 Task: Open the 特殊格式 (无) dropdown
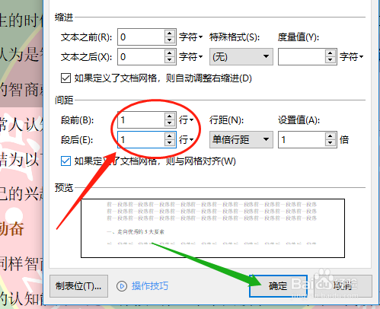[x=241, y=56]
